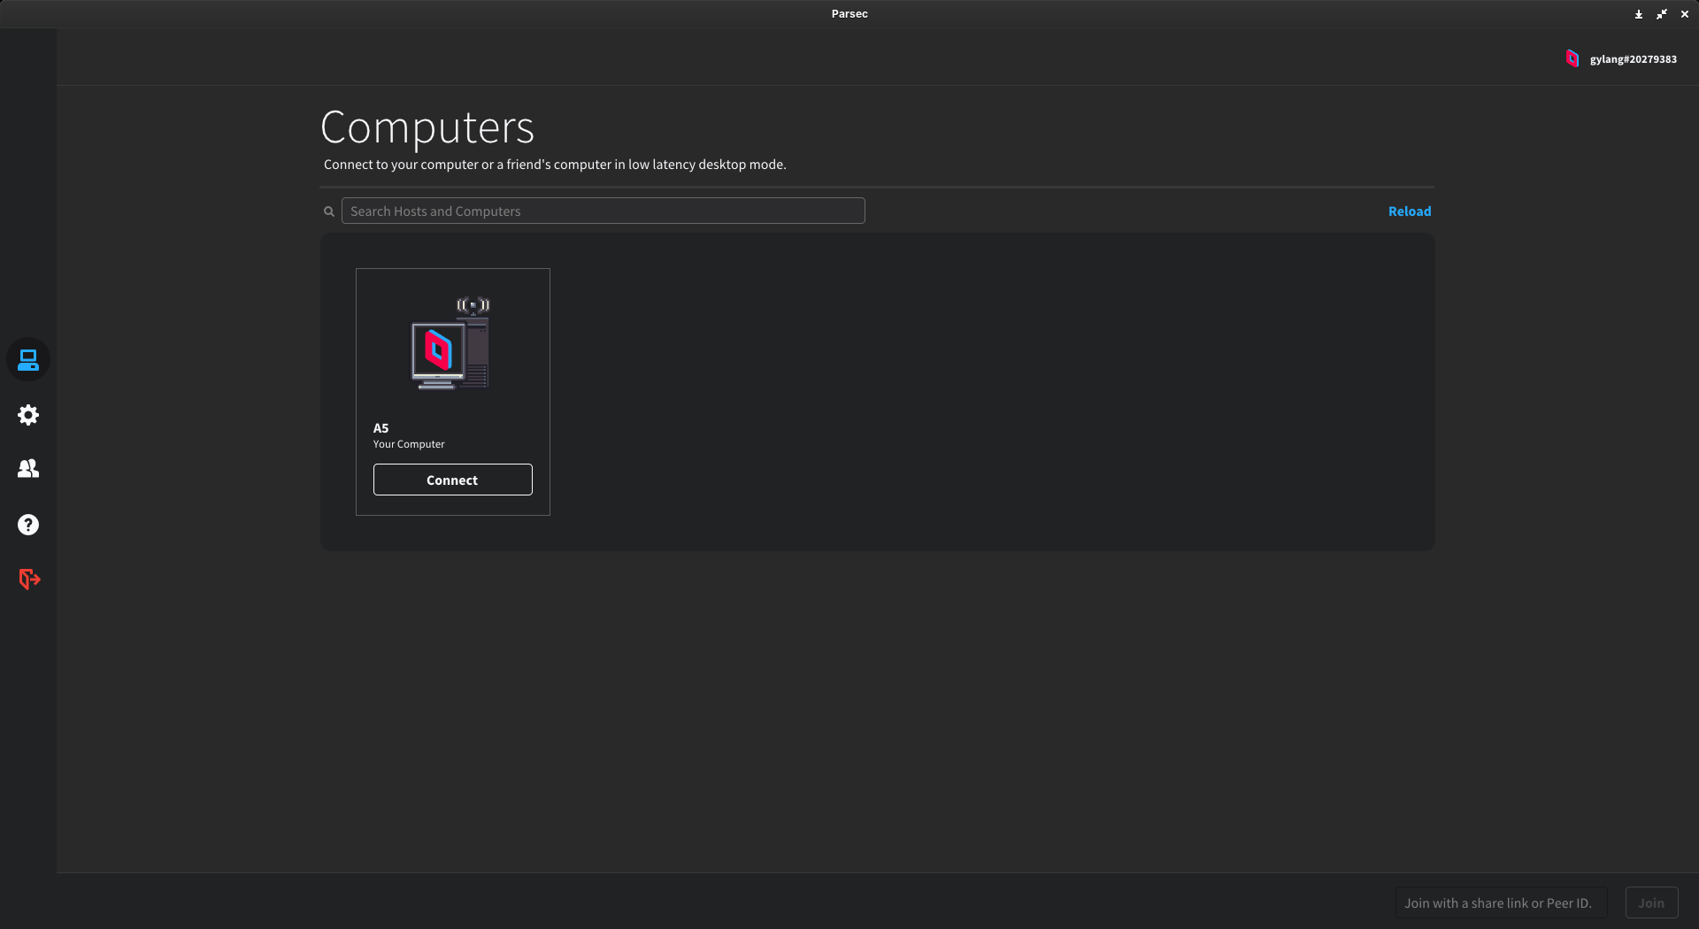Screen dimensions: 1699x929
Task: Click the 'Your Computer' label
Action: coord(409,444)
